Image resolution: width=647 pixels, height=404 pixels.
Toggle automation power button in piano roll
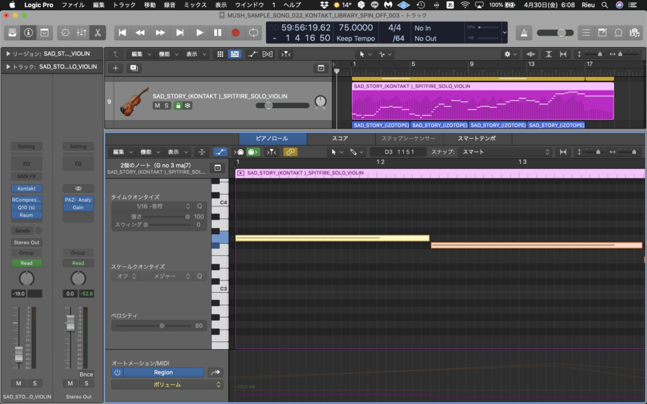(x=117, y=372)
